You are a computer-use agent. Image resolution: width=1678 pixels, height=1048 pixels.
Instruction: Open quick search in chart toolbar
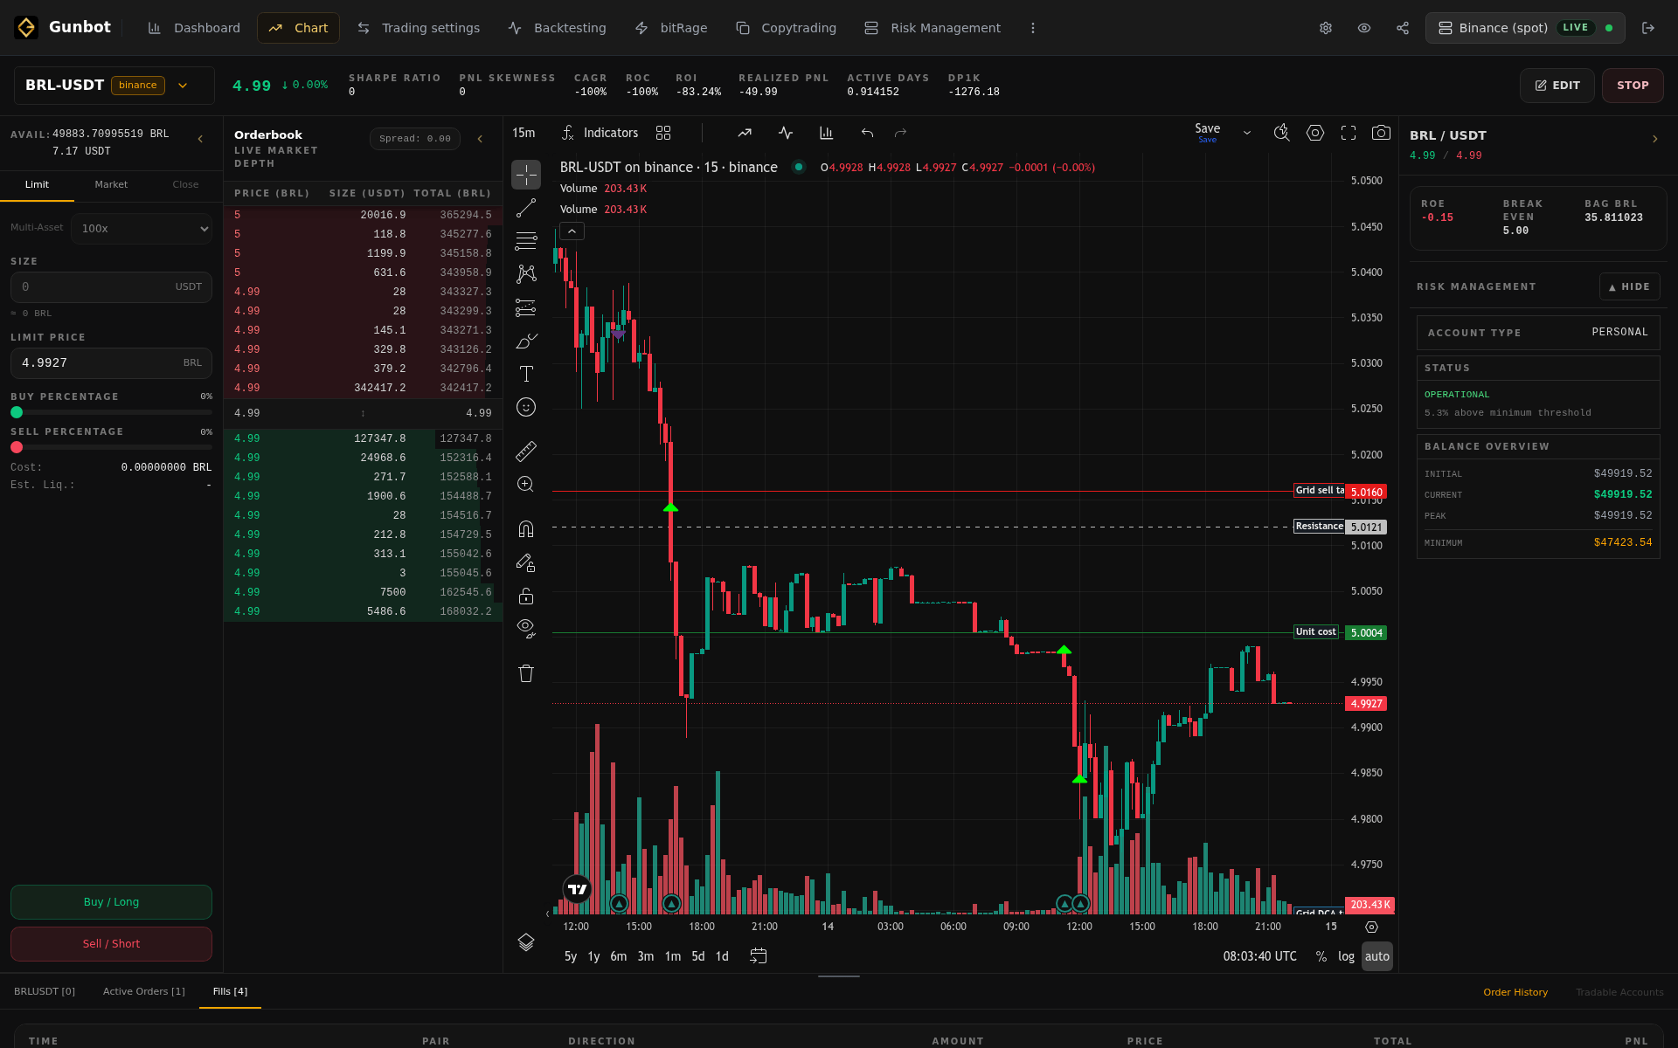point(1281,133)
